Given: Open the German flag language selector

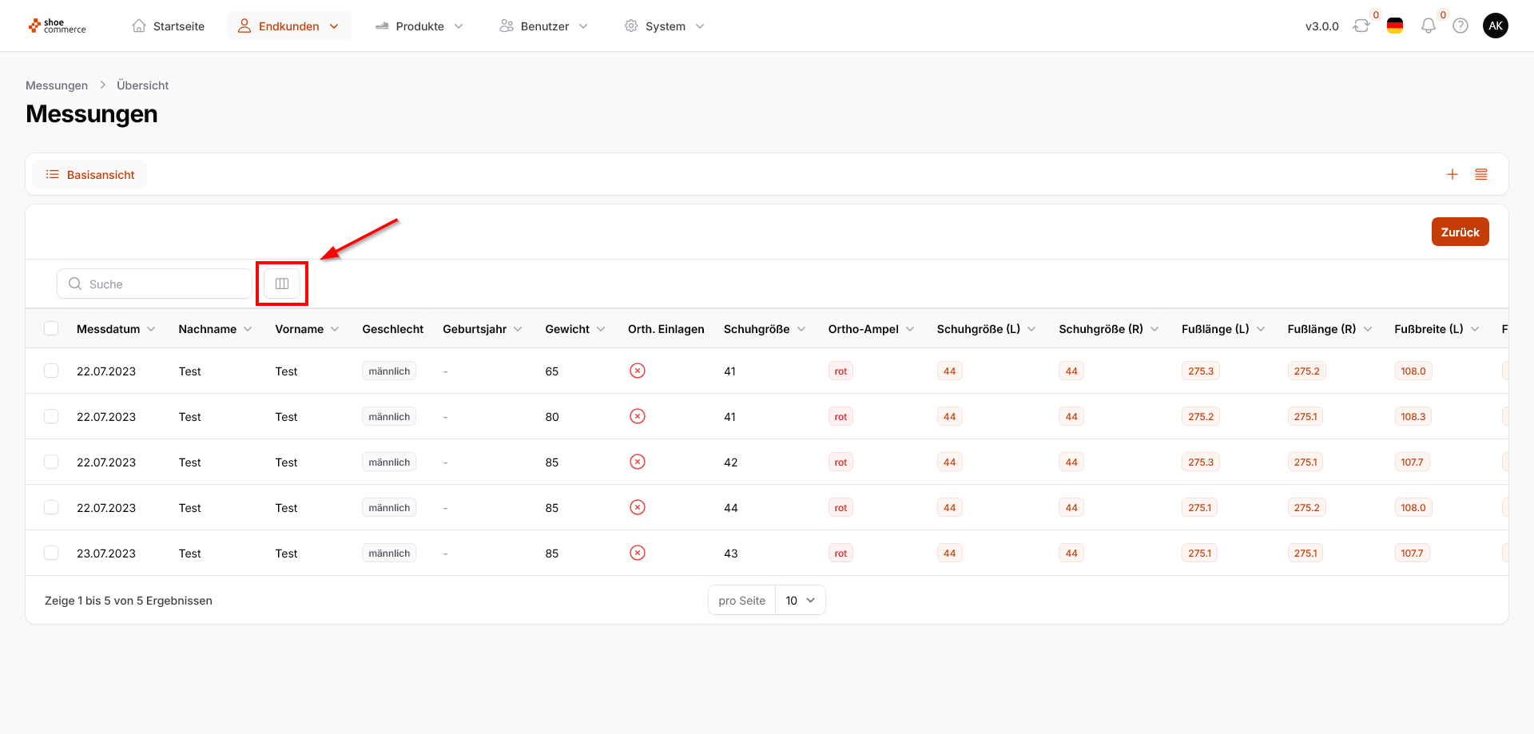Looking at the screenshot, I should tap(1395, 26).
